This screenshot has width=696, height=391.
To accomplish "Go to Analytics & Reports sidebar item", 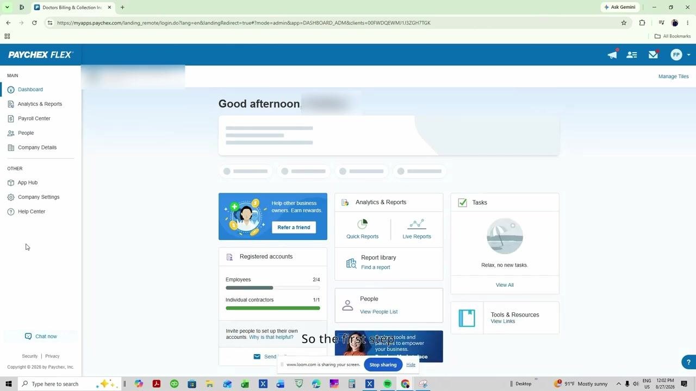I will 41,104.
